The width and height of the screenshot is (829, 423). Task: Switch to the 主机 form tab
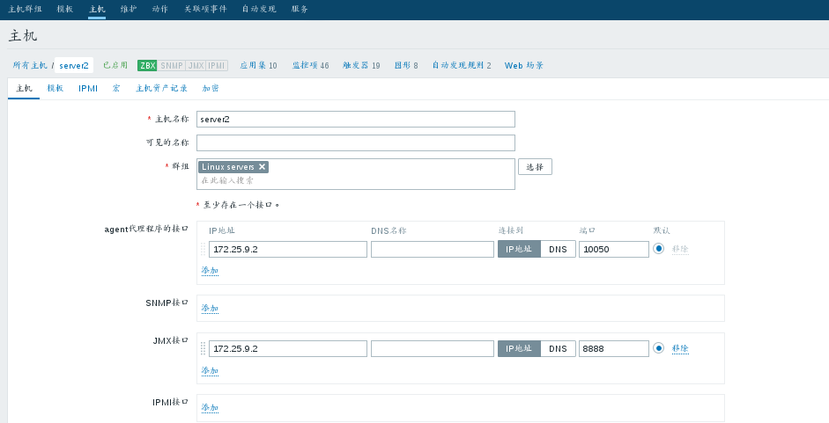24,88
